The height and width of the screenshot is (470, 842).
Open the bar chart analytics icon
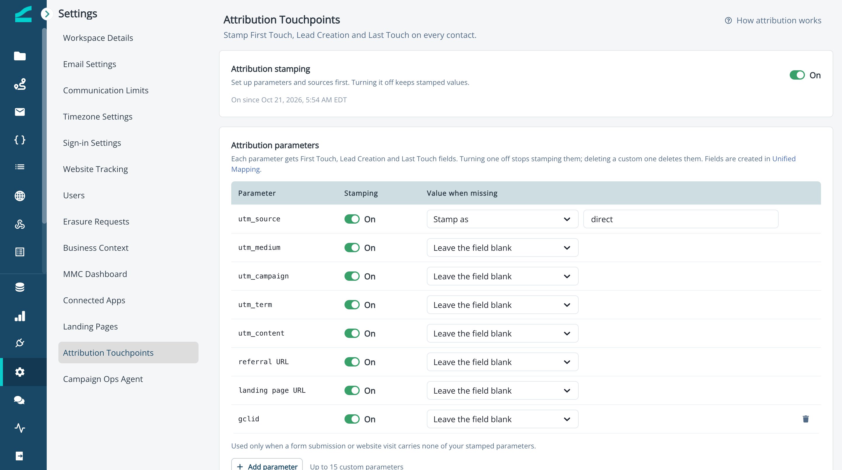(20, 316)
